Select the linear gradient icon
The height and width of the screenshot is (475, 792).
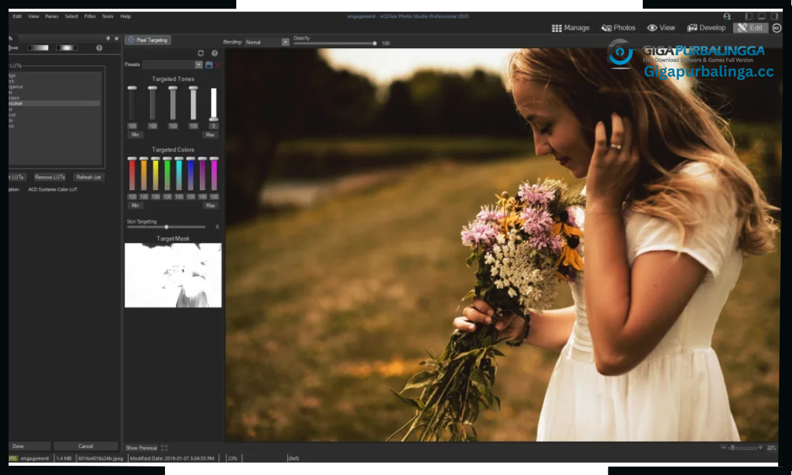tap(38, 47)
